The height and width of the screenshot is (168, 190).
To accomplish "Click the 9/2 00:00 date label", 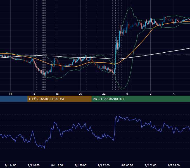I will coord(127,165).
